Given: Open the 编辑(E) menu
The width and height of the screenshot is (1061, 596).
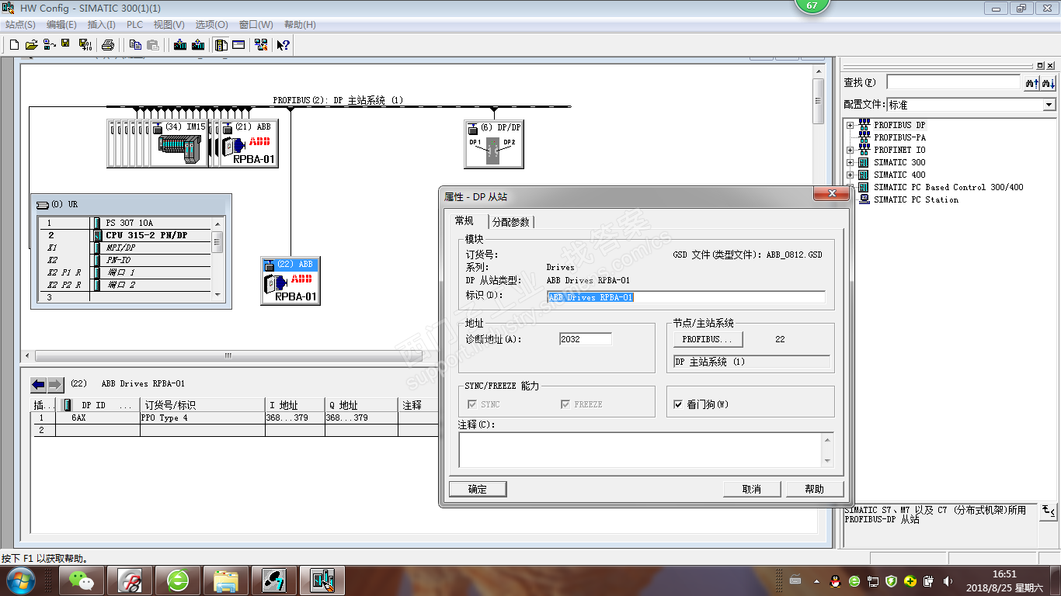Looking at the screenshot, I should point(61,25).
